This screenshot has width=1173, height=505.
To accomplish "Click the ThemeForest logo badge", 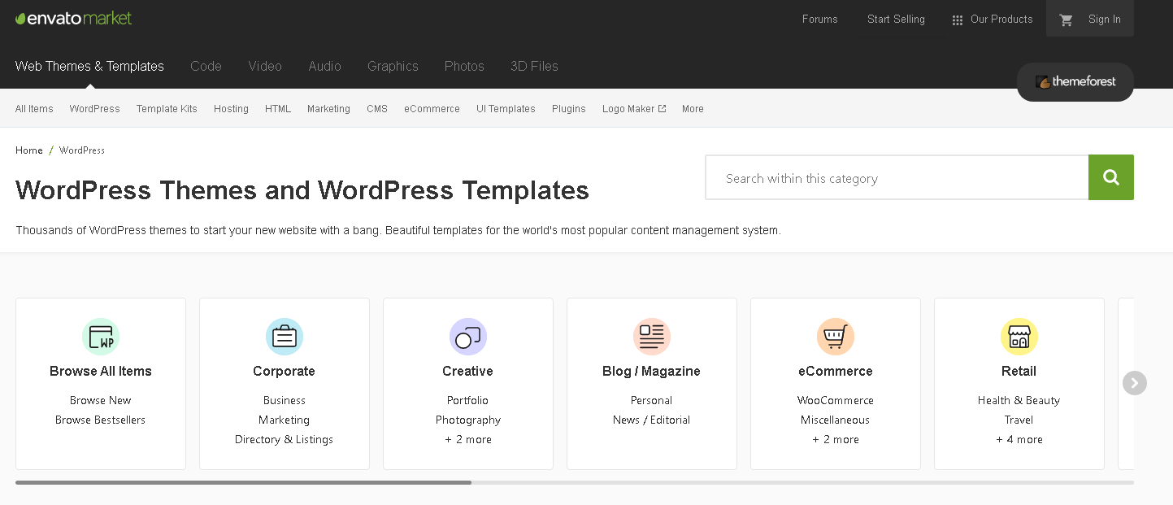I will [1075, 82].
